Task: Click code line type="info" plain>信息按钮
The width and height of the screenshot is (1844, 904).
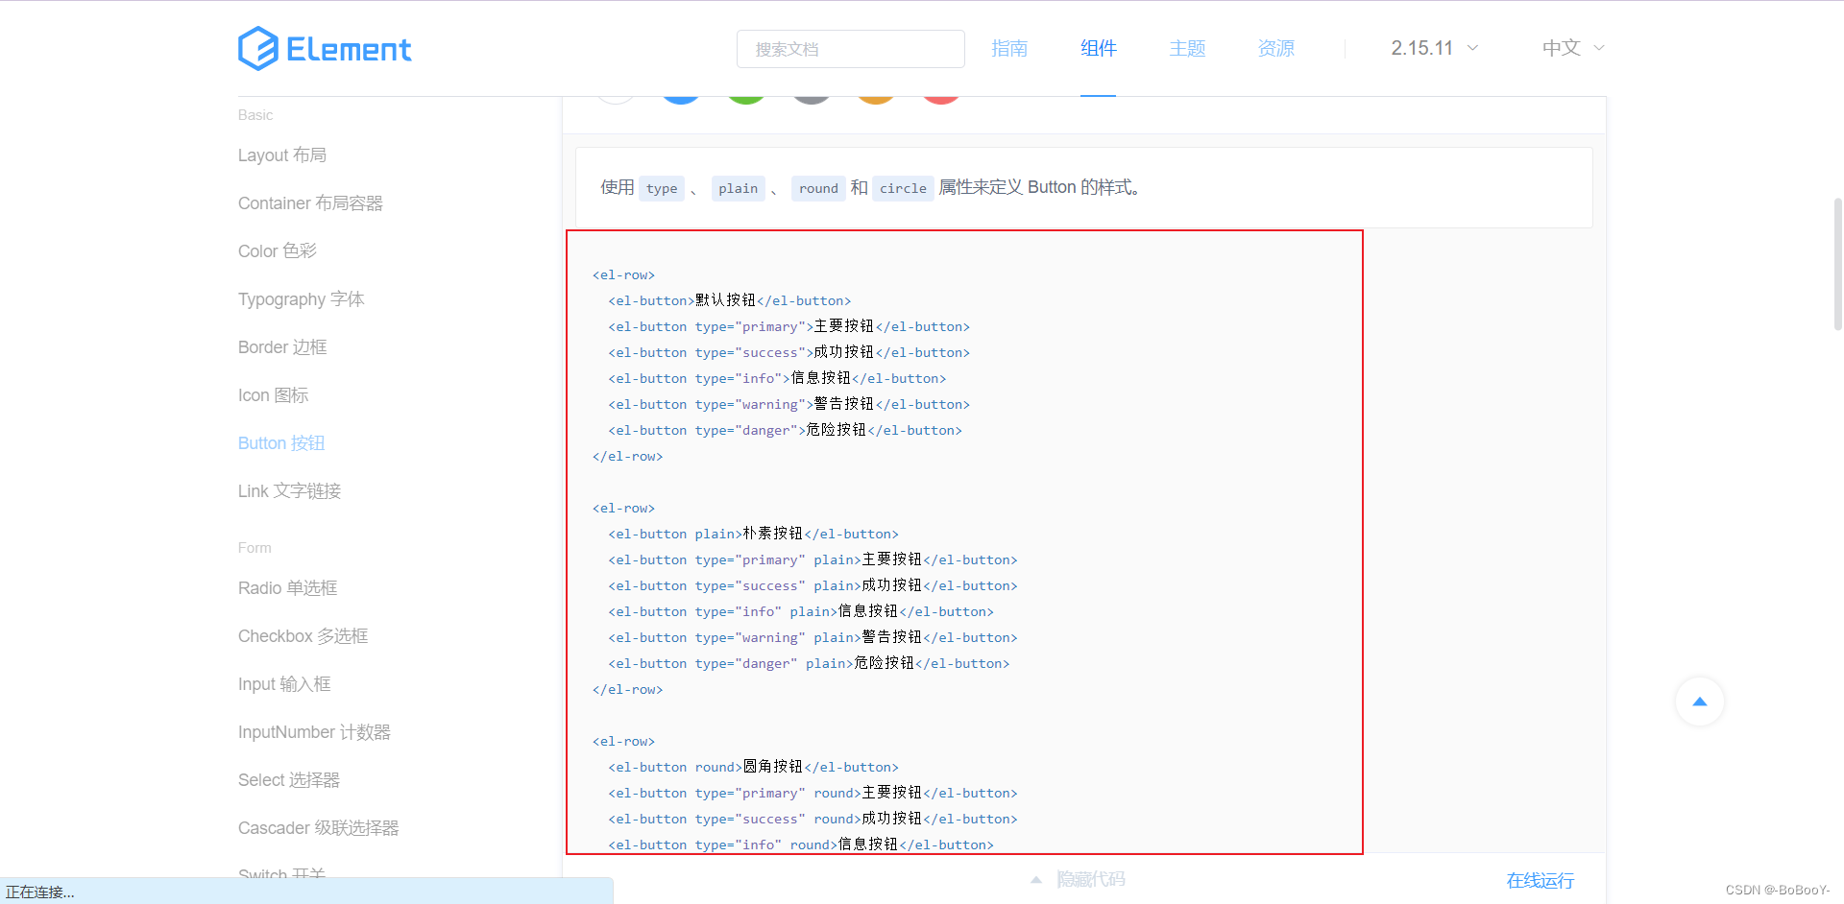Action: click(801, 611)
